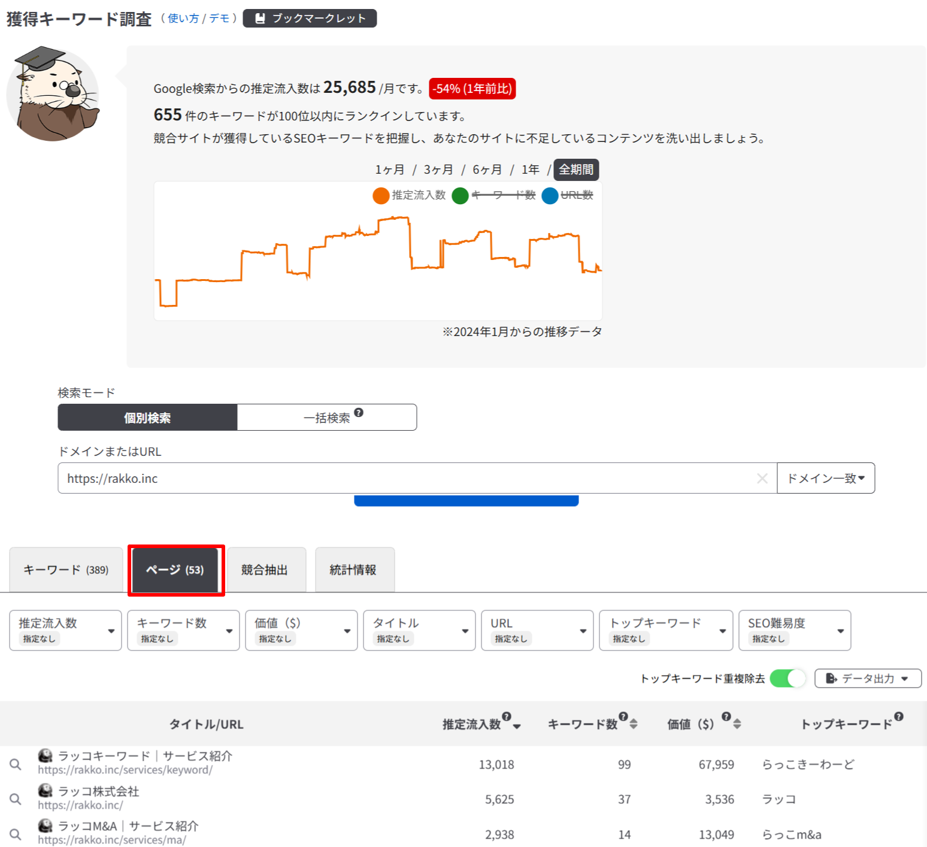Screen dimensions: 927x847
Task: Click the ブックマークレット button
Action: point(310,19)
